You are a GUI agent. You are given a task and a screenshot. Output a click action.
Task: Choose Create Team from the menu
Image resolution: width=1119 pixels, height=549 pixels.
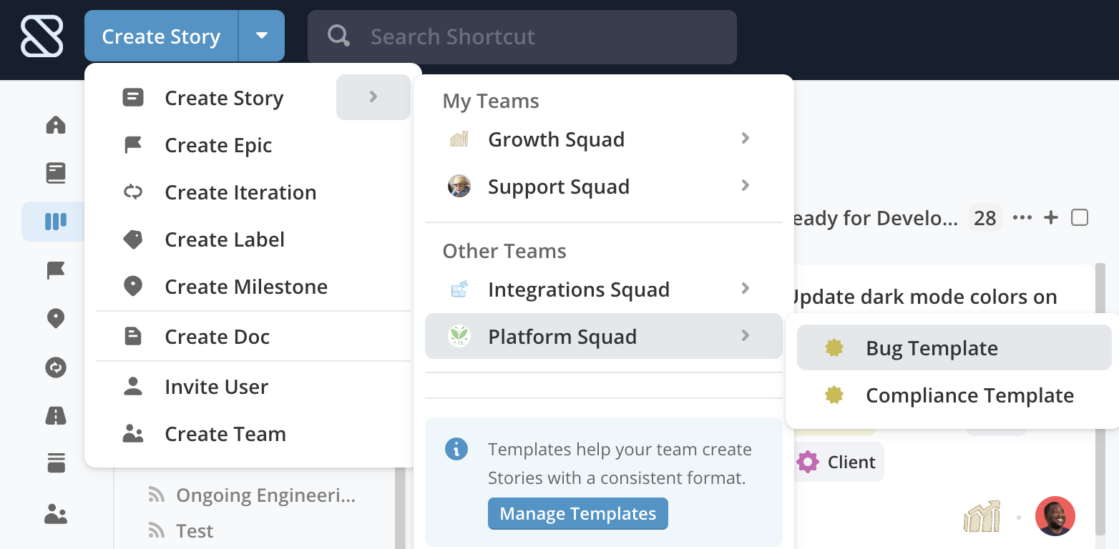click(x=253, y=434)
